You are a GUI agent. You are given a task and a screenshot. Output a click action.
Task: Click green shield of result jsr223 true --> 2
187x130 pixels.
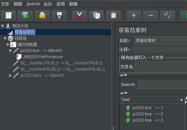128,114
